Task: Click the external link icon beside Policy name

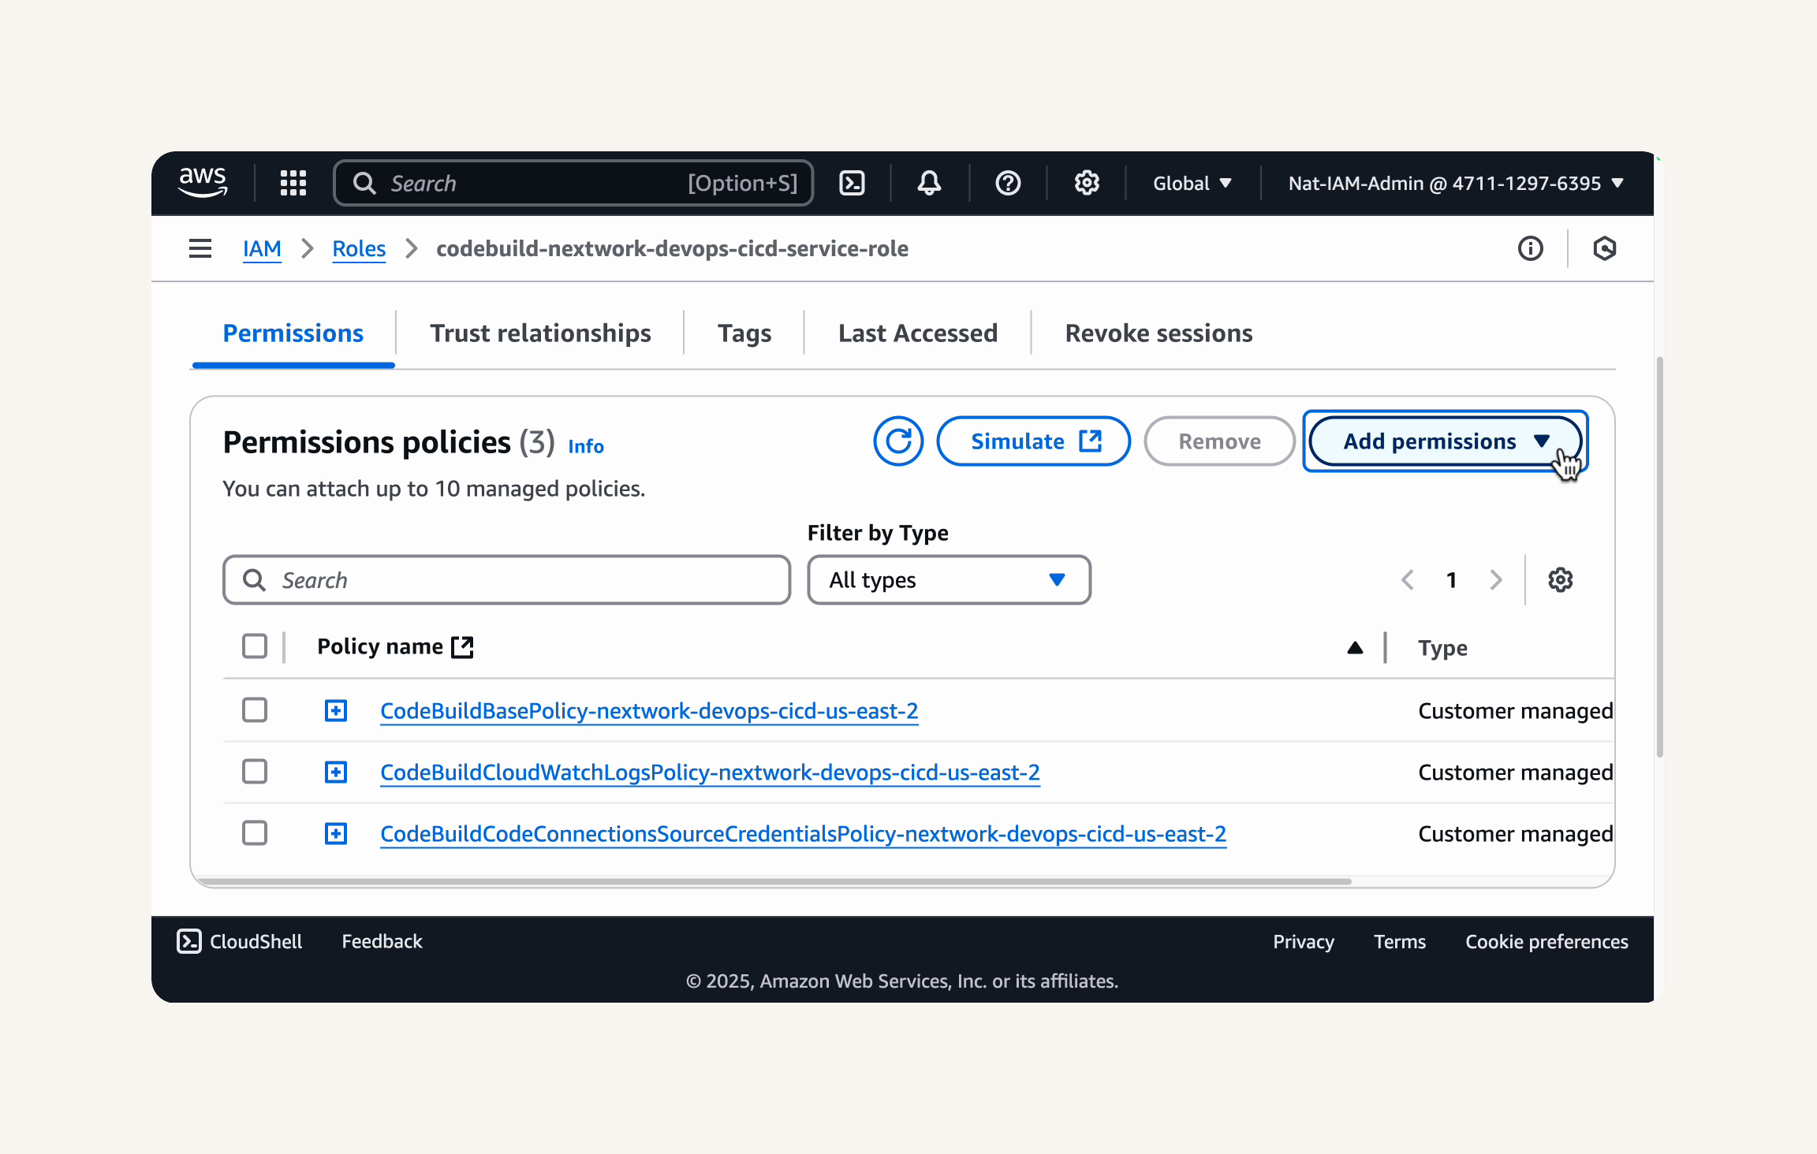Action: pos(462,647)
